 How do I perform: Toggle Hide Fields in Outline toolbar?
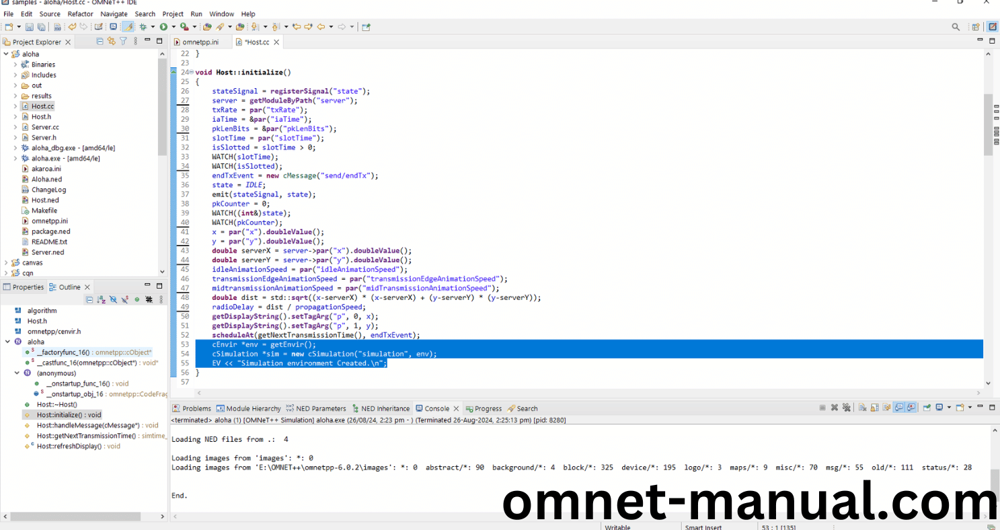coord(113,299)
